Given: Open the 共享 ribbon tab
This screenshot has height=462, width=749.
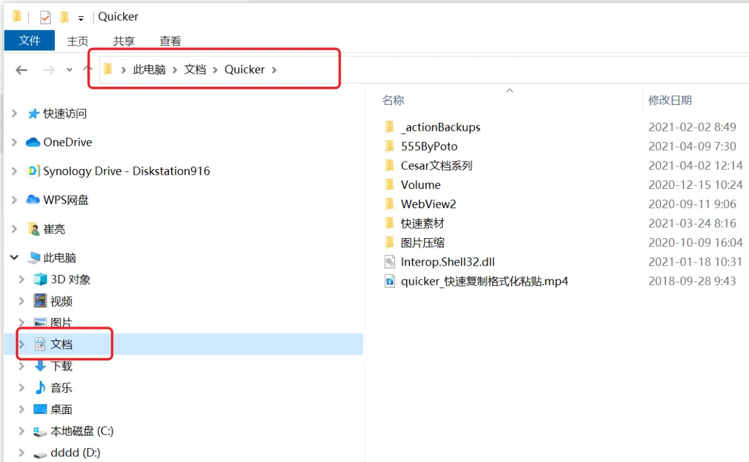Looking at the screenshot, I should (x=124, y=41).
